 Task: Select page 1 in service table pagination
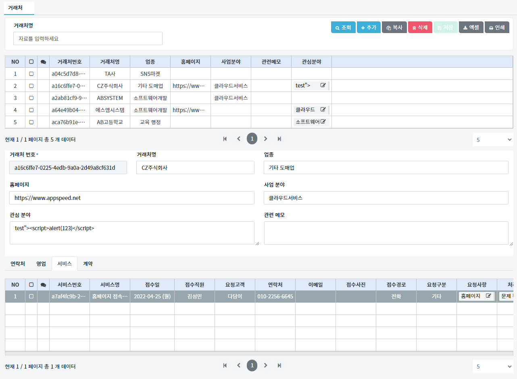point(252,365)
